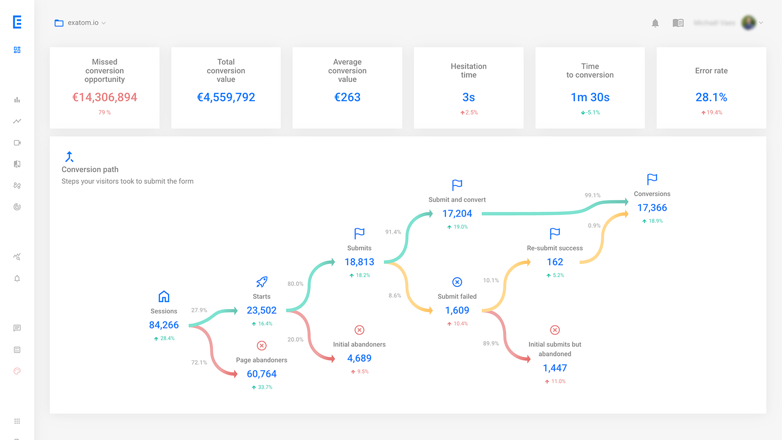The height and width of the screenshot is (440, 782).
Task: Click the Sessions home icon node
Action: coord(164,296)
